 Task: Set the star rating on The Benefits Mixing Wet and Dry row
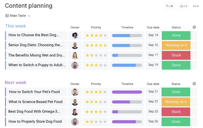click(x=96, y=55)
